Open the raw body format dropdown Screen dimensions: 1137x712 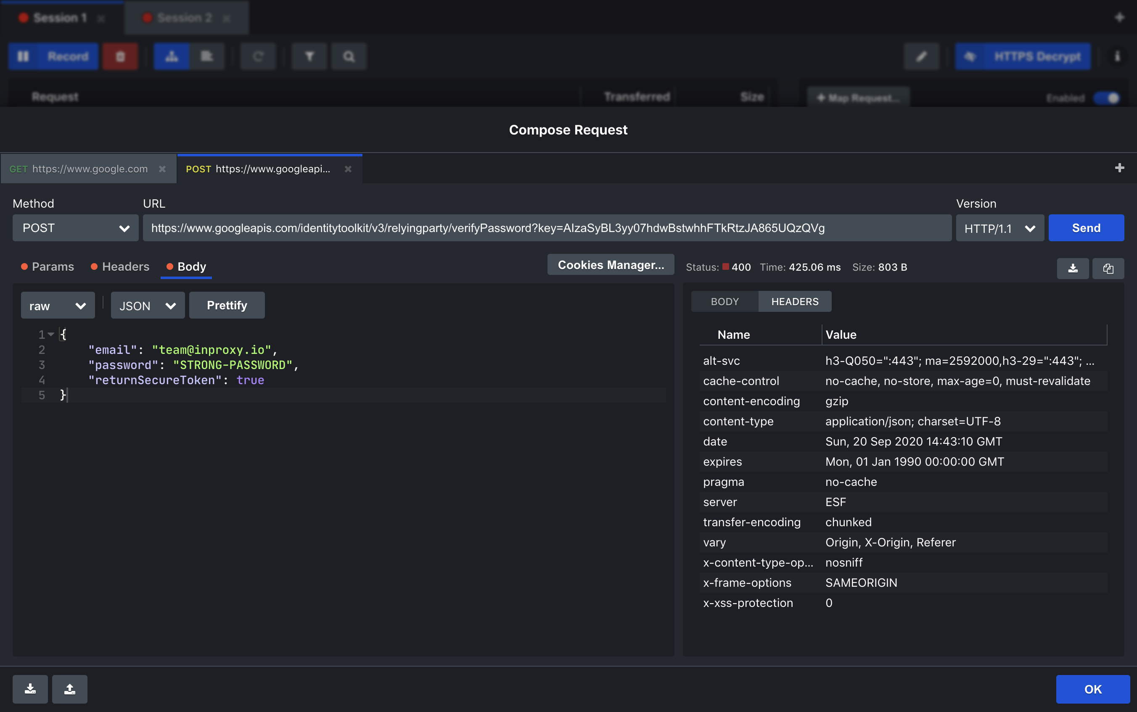click(58, 305)
